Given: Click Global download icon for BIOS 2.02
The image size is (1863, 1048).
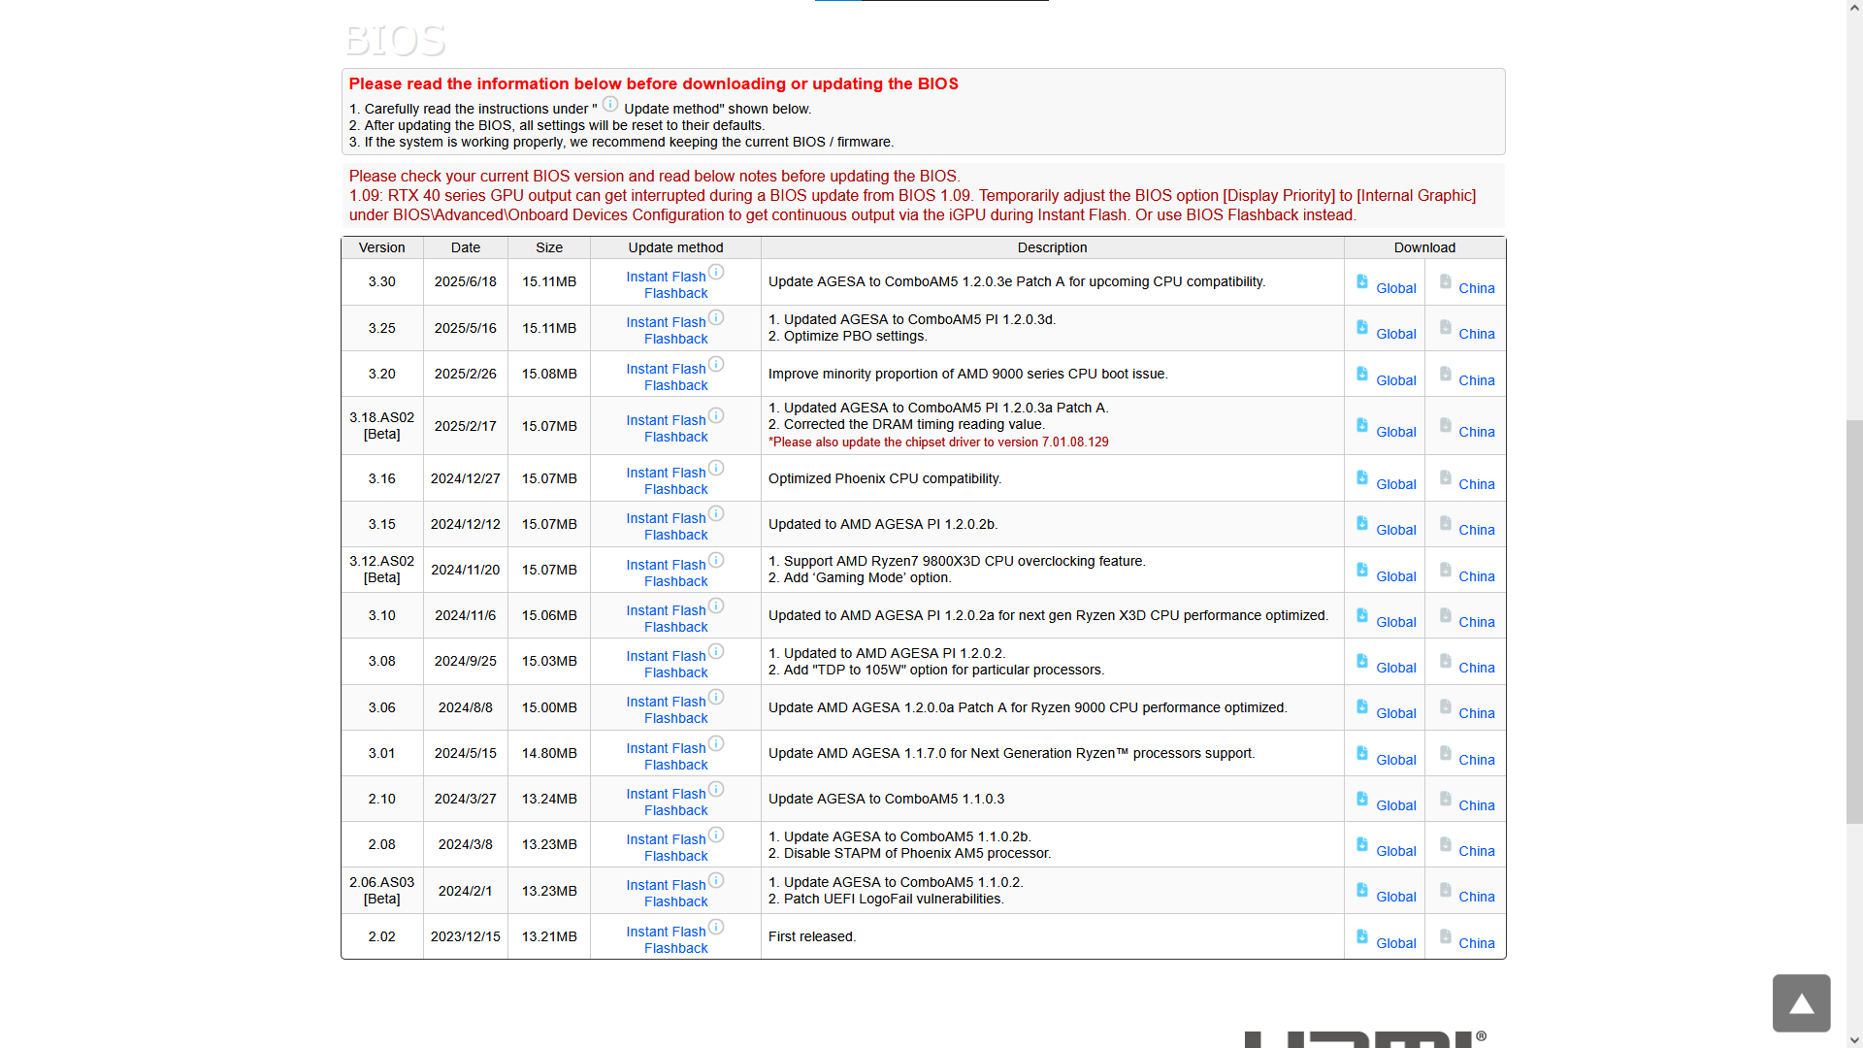Looking at the screenshot, I should (x=1362, y=936).
